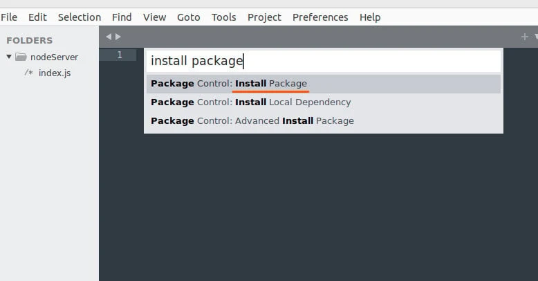Click the next tab right arrow
Screen dimensions: 538x281
point(118,37)
